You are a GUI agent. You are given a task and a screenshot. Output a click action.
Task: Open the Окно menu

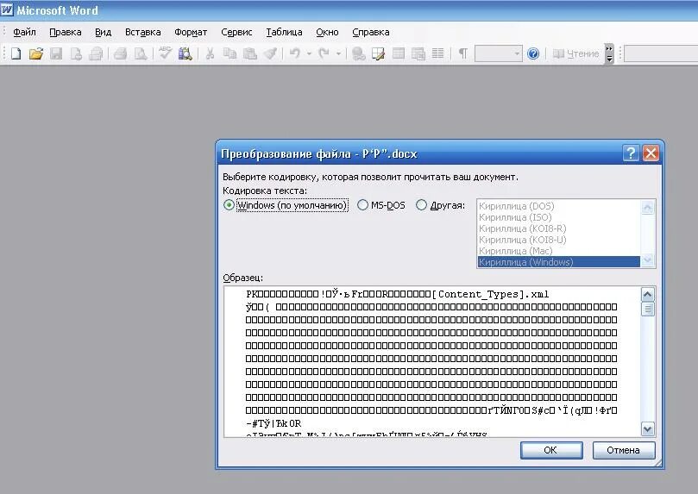point(327,32)
